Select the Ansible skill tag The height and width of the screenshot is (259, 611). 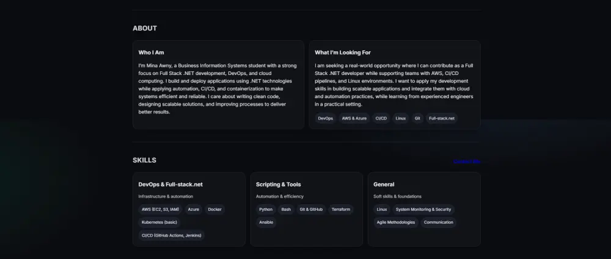click(266, 222)
